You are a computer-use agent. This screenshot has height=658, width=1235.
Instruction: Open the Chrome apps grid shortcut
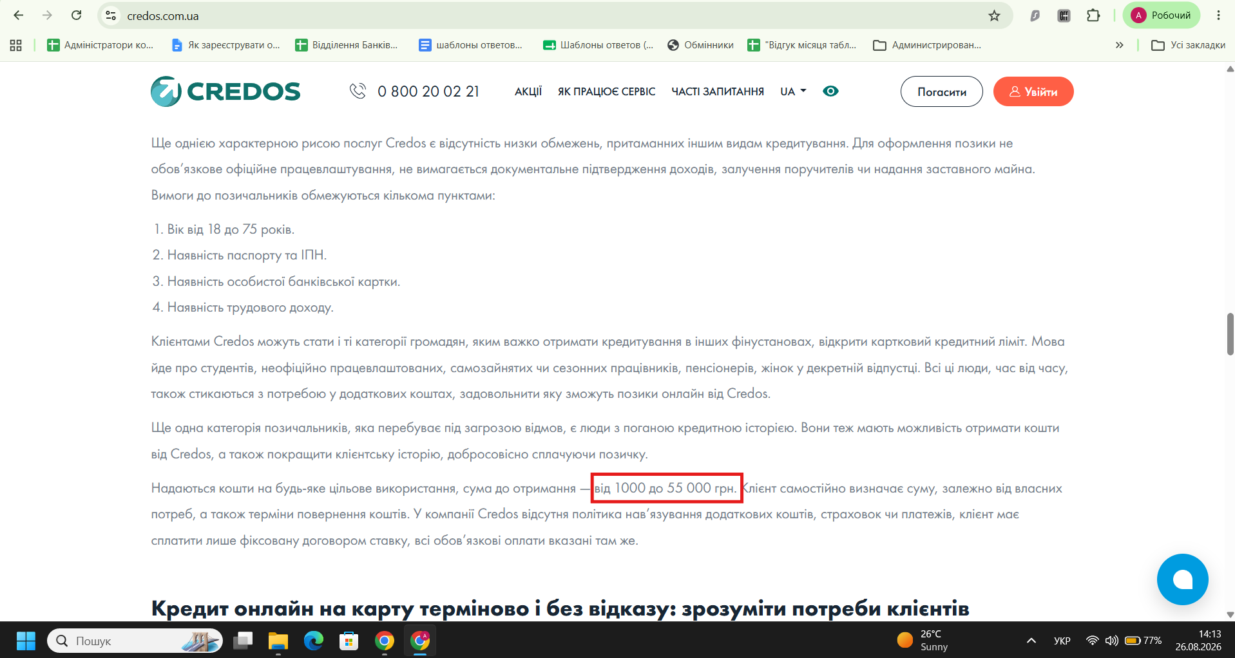pyautogui.click(x=16, y=45)
